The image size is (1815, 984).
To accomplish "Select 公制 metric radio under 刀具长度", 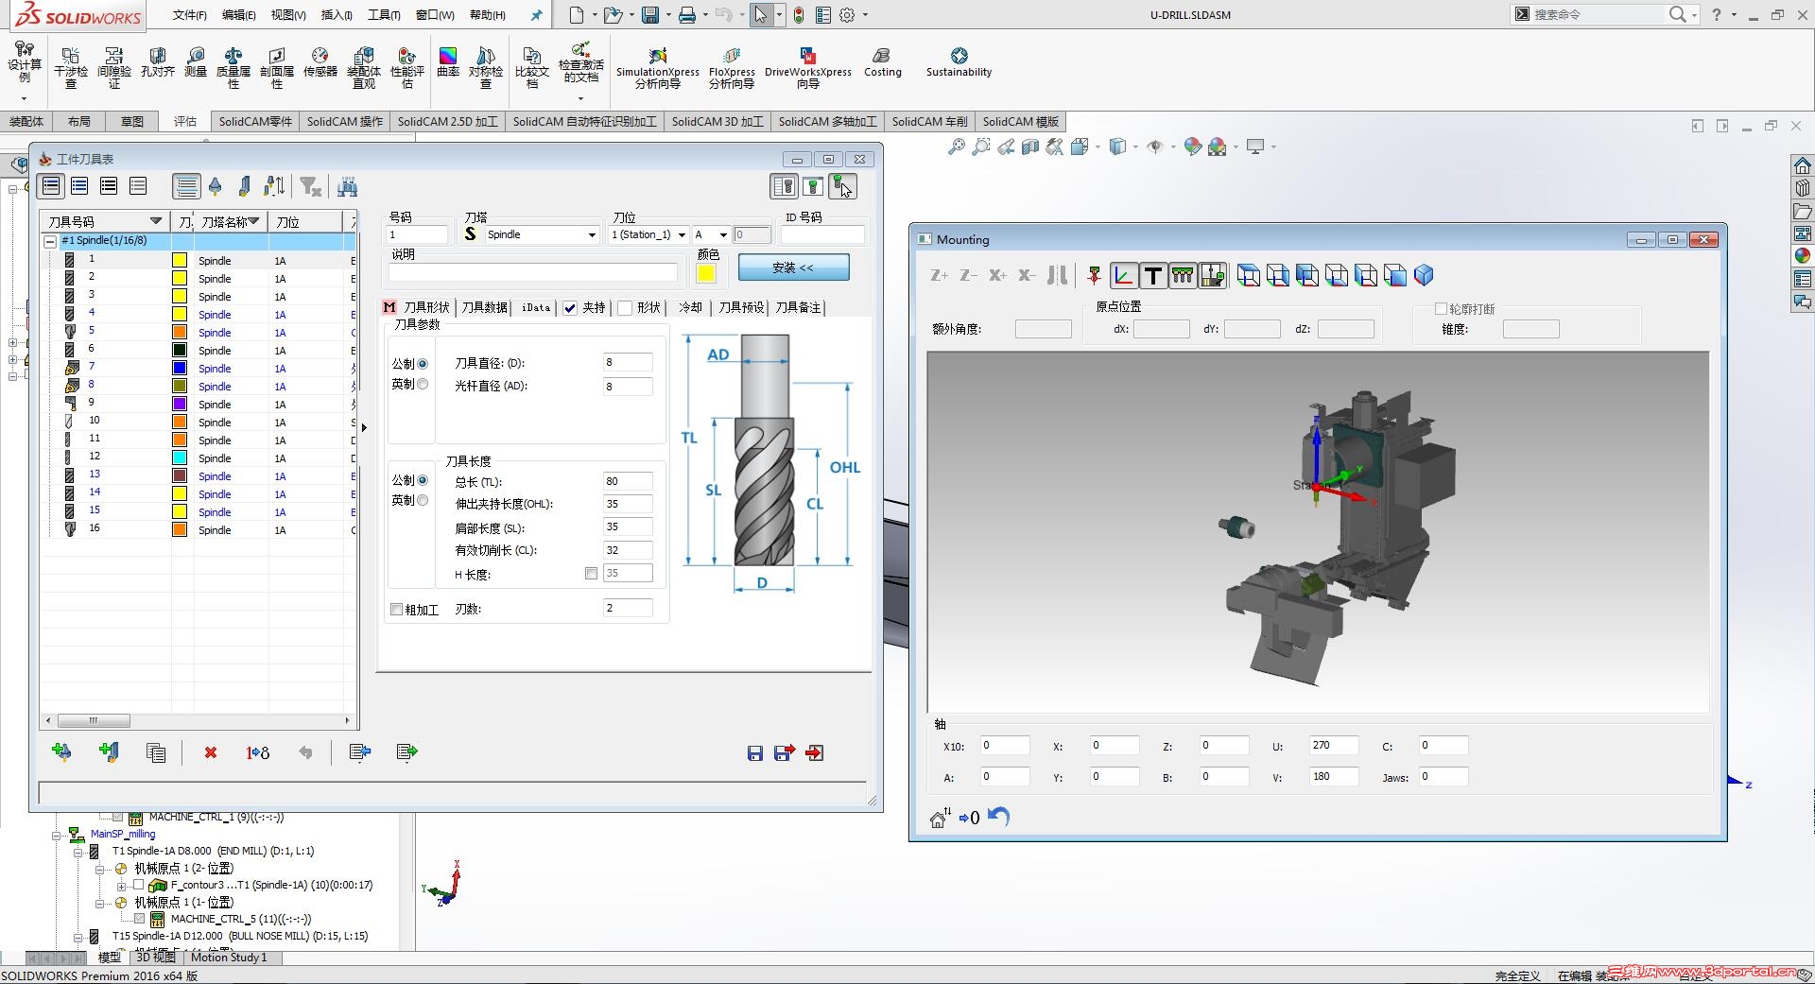I will [x=423, y=480].
